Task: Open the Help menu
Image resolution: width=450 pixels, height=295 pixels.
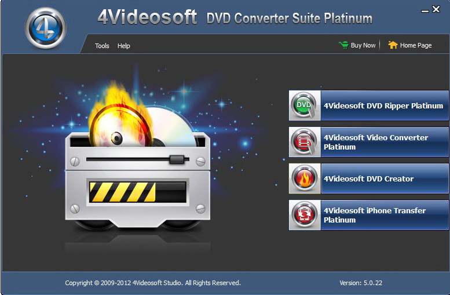Action: pyautogui.click(x=124, y=46)
